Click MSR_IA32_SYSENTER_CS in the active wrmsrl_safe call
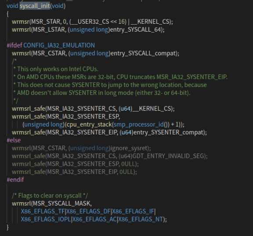 81,109
